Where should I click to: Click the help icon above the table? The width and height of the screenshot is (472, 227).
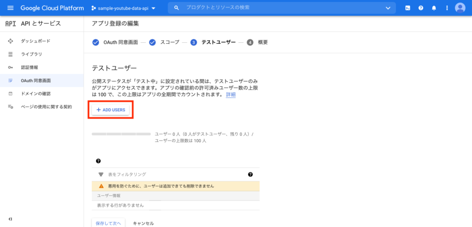[x=98, y=161]
